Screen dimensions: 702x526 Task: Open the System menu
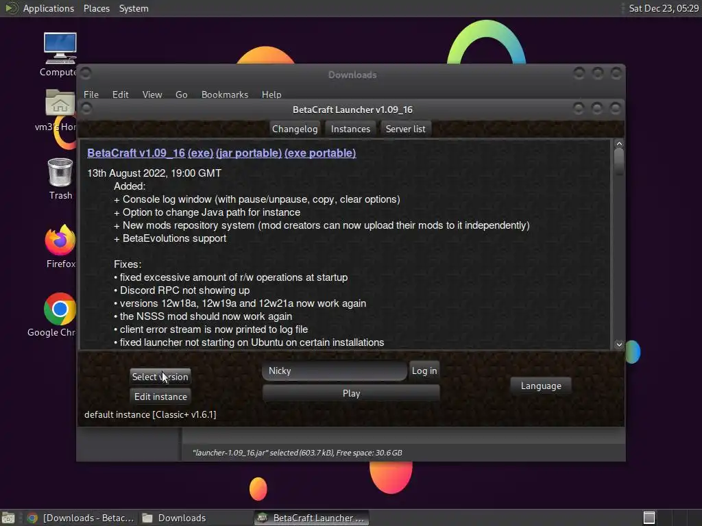click(134, 8)
